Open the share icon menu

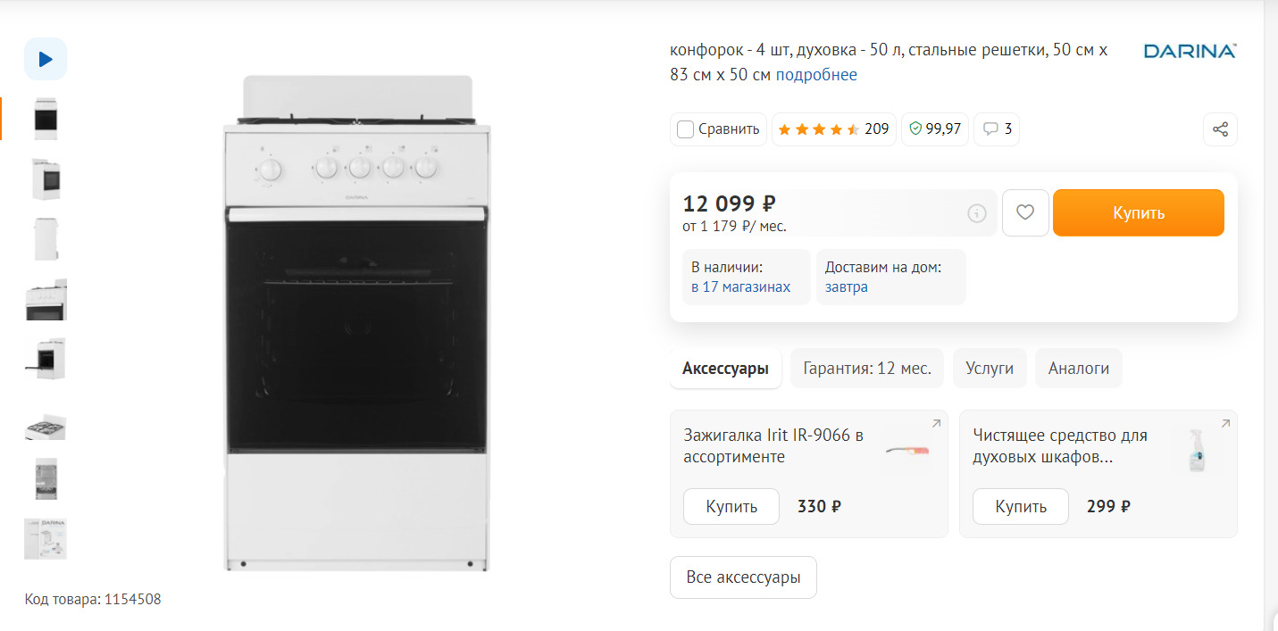[x=1220, y=129]
